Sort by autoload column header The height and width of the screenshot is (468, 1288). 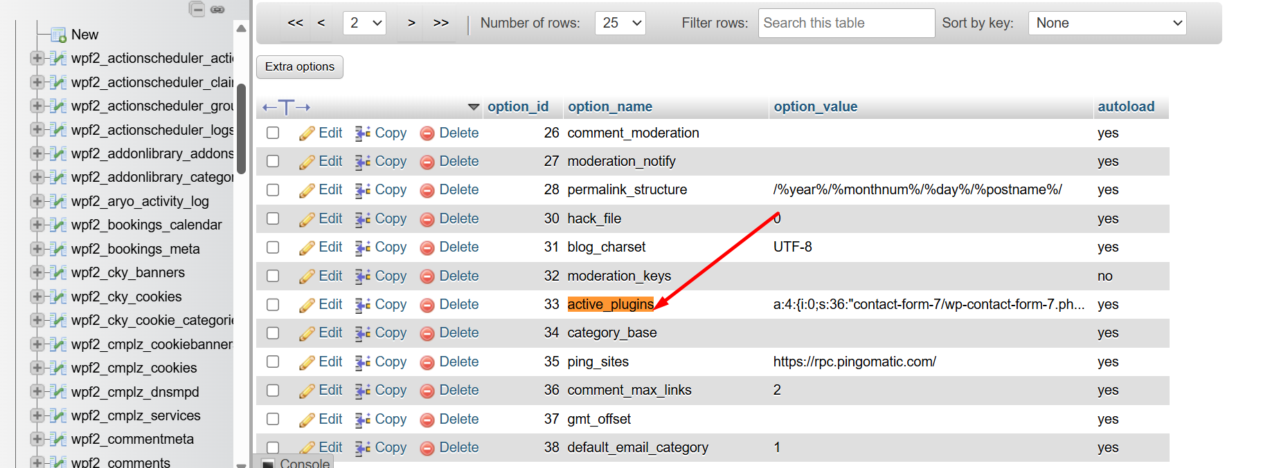[x=1126, y=106]
